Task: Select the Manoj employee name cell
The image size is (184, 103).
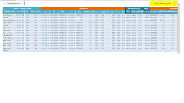Action: (x=9, y=25)
